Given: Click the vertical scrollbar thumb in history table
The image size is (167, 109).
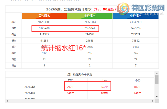Looking at the screenshot, I should tap(157, 80).
